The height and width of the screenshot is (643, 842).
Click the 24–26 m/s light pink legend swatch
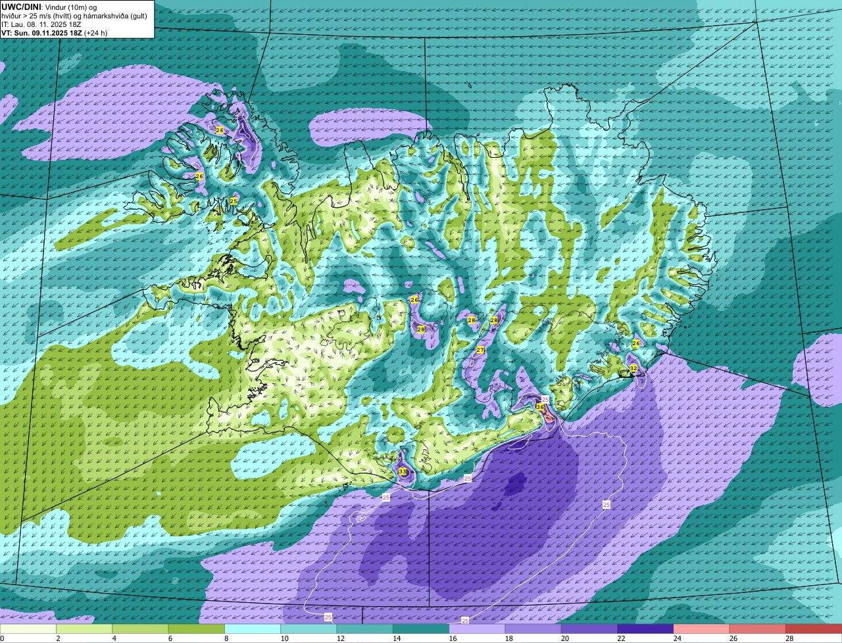(x=702, y=629)
